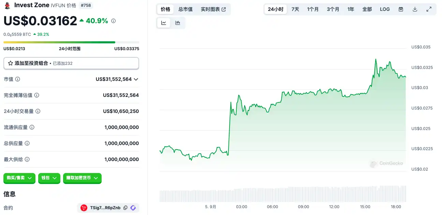
Task: Toggle the LOG scale option
Action: click(385, 9)
